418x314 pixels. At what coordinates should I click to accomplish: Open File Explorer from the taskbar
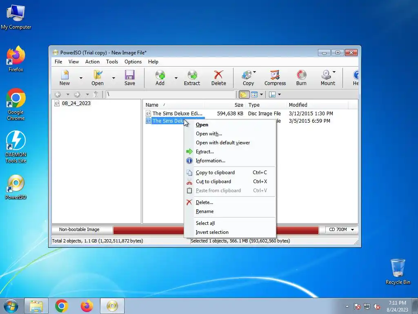(x=36, y=306)
